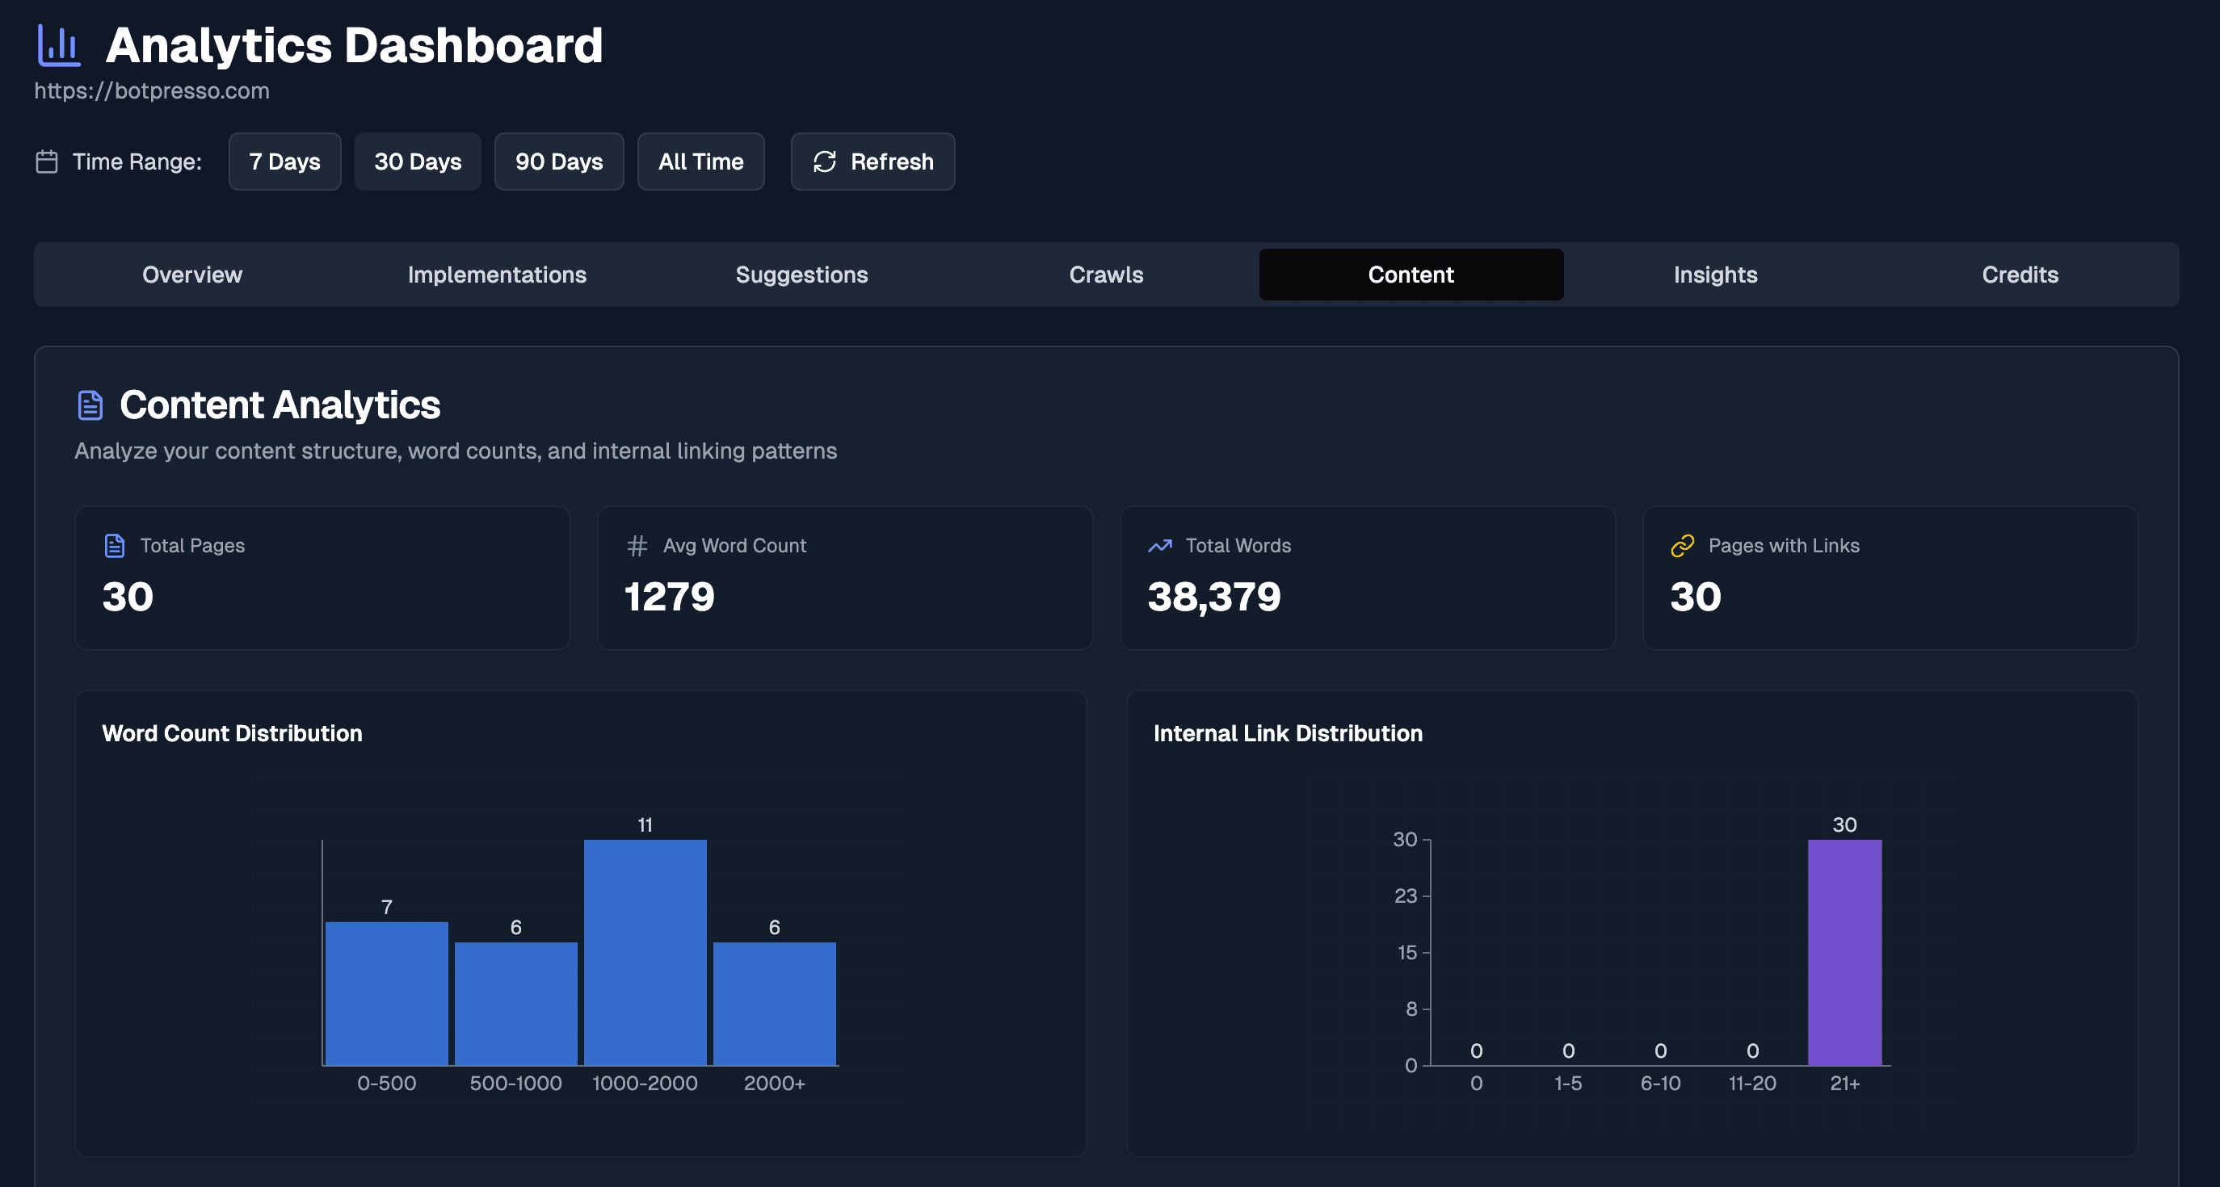
Task: Enable the All Time time range
Action: point(700,161)
